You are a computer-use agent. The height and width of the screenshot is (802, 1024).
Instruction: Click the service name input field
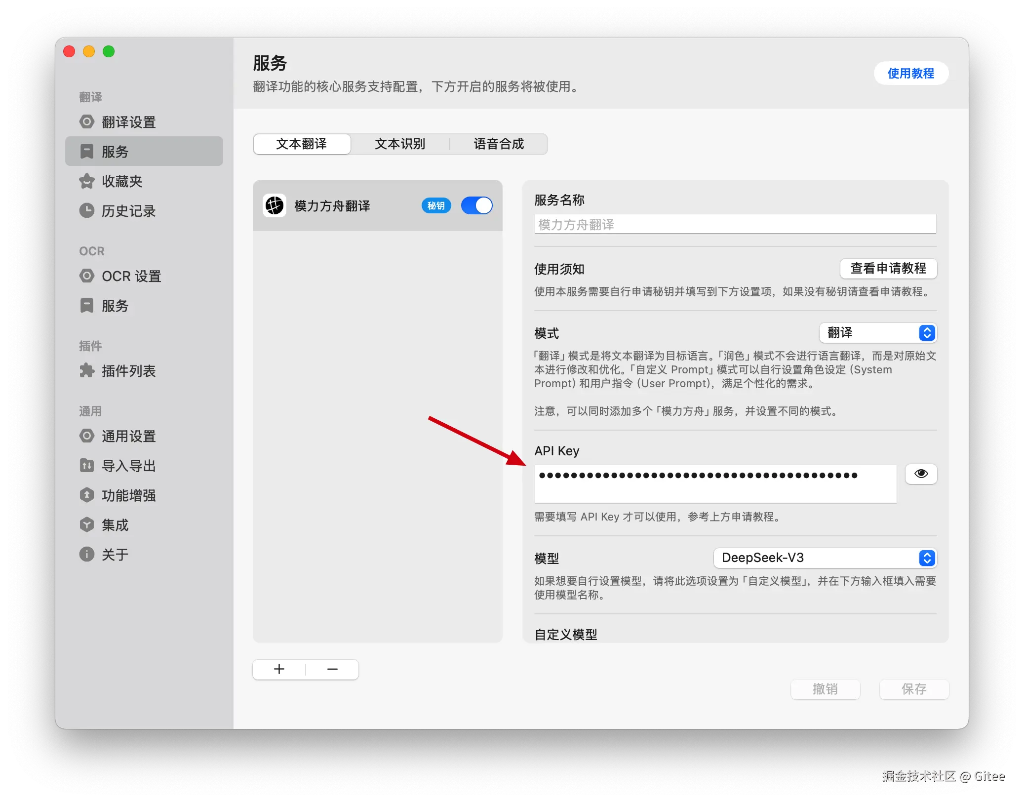coord(735,225)
